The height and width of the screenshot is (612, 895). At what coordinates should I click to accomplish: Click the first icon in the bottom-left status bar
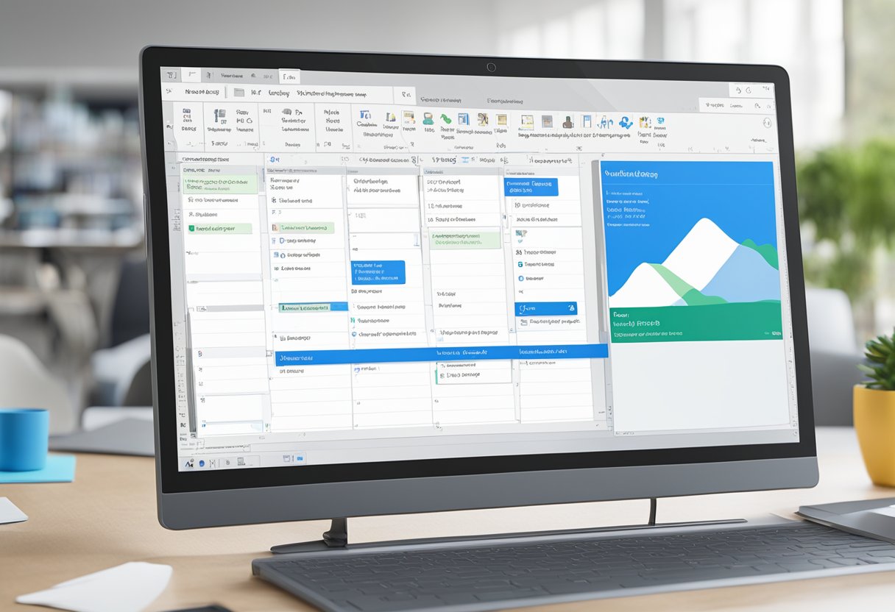coord(190,463)
